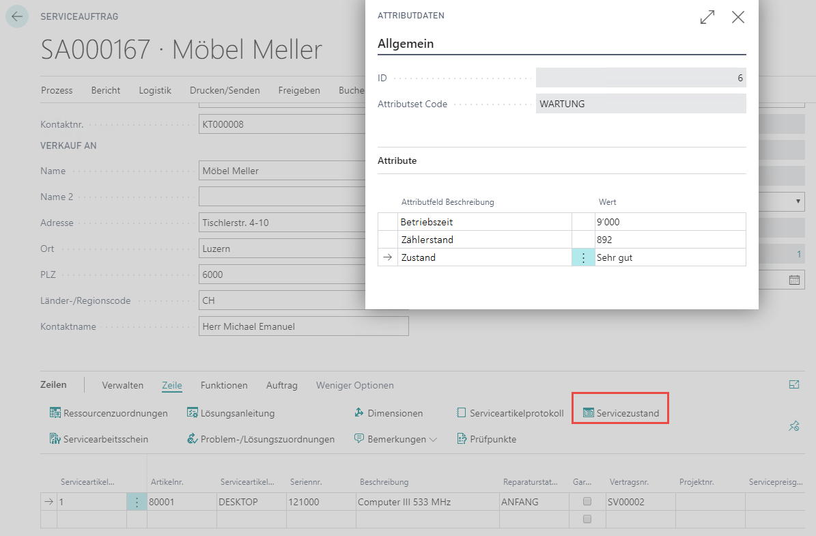Click the Allgemein section header
This screenshot has height=536, width=816.
click(406, 44)
